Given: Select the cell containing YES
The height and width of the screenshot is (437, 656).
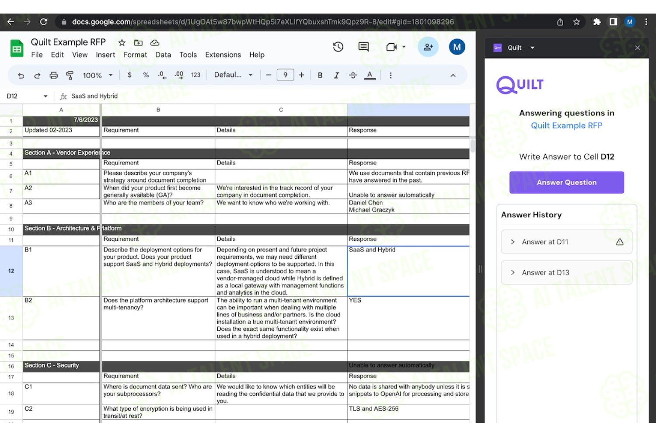Looking at the screenshot, I should pyautogui.click(x=408, y=318).
